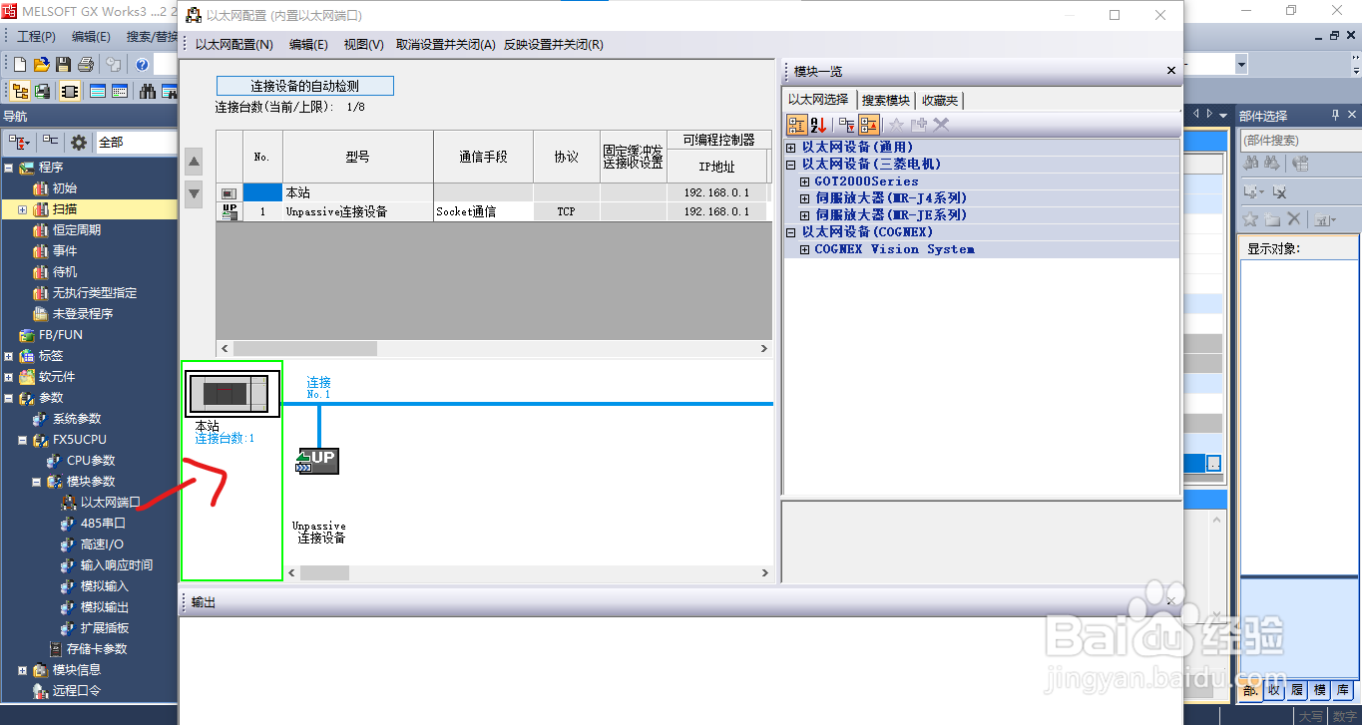Expand Servo Amplifier MR-J4 series node
This screenshot has width=1362, height=725.
(805, 198)
